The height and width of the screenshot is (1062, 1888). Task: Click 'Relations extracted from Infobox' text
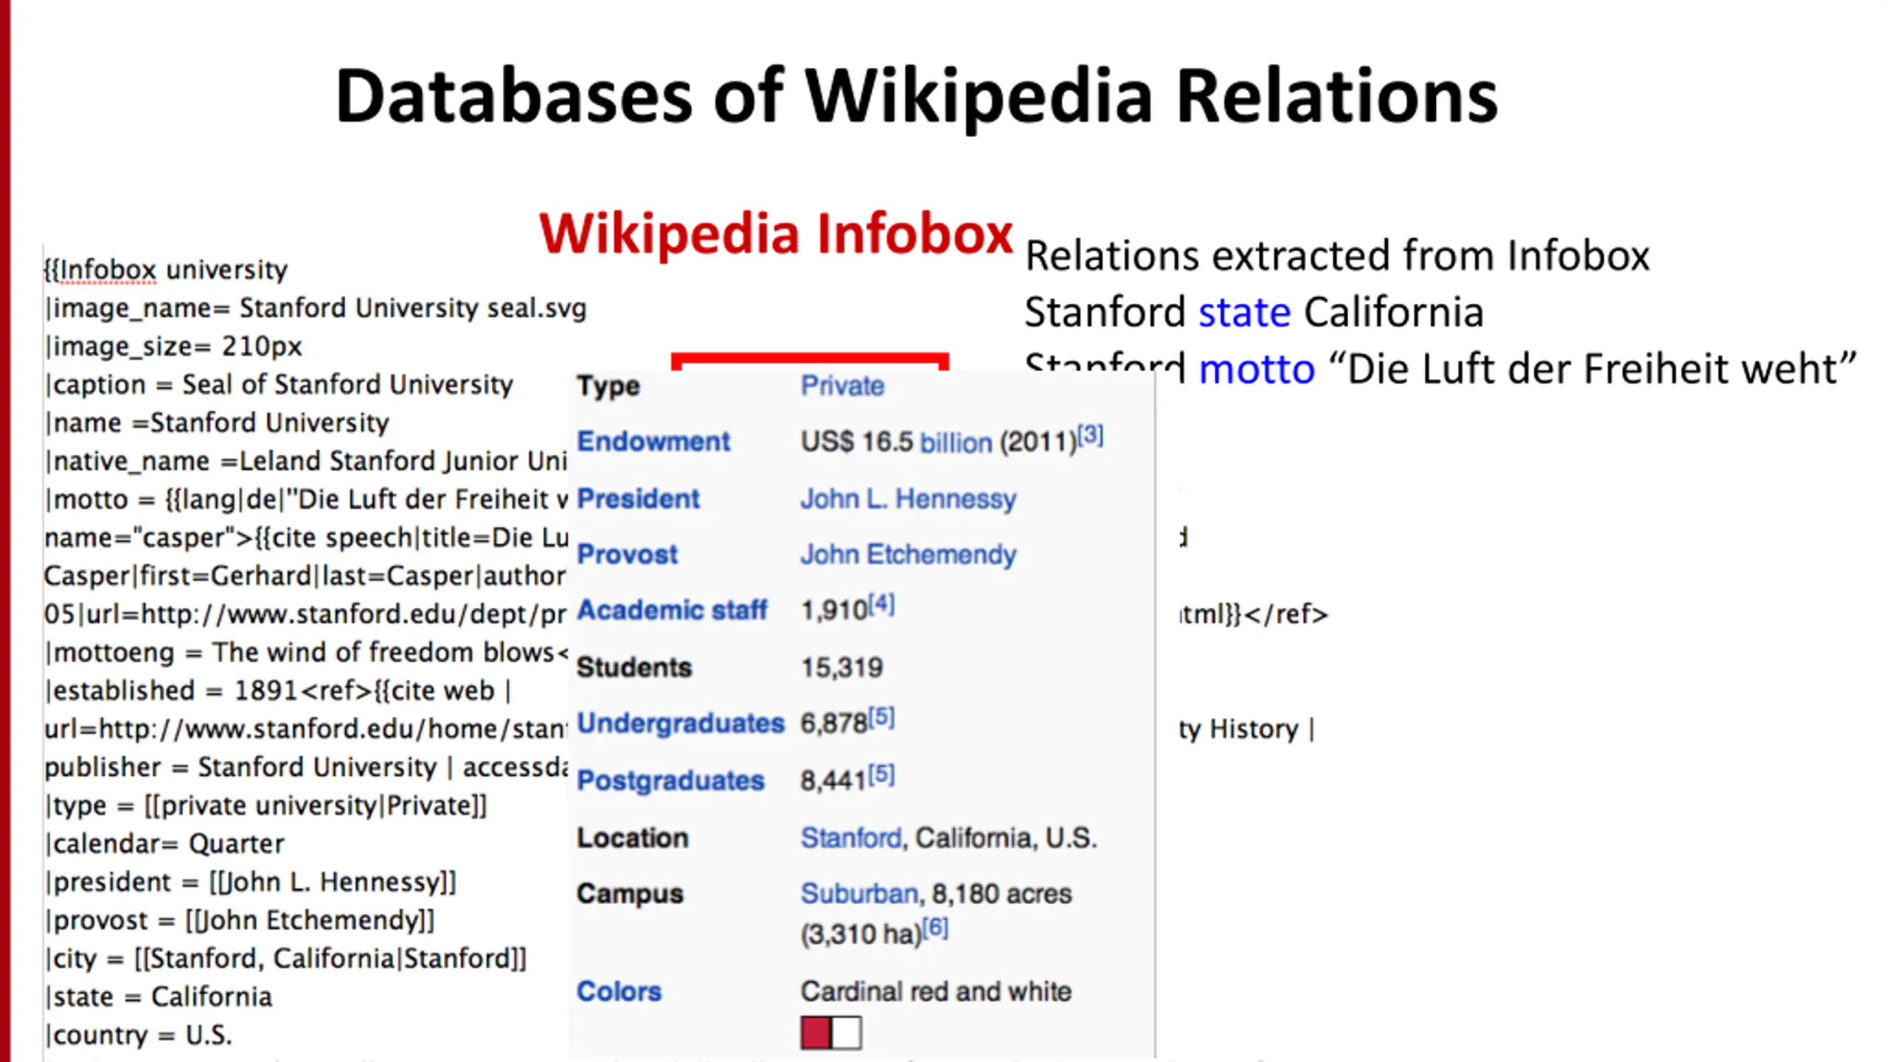coord(1337,257)
